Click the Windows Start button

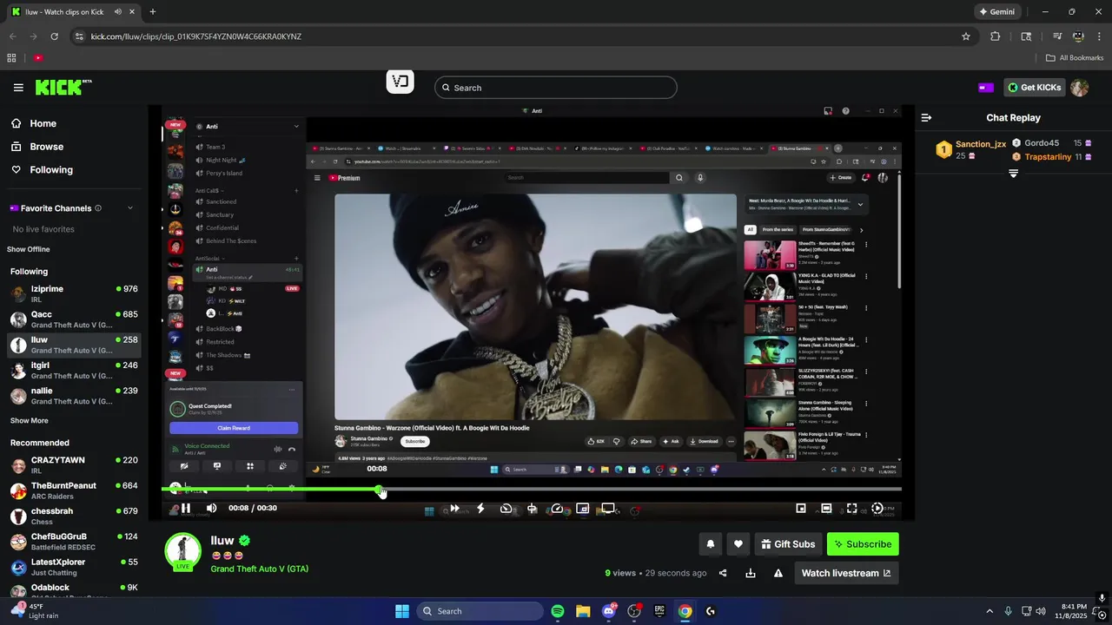click(x=402, y=611)
